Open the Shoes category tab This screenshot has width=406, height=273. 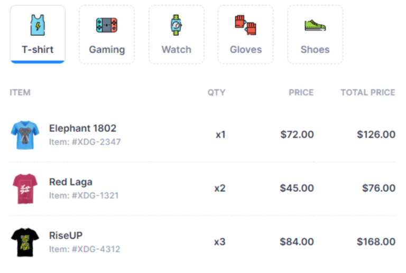click(x=315, y=50)
